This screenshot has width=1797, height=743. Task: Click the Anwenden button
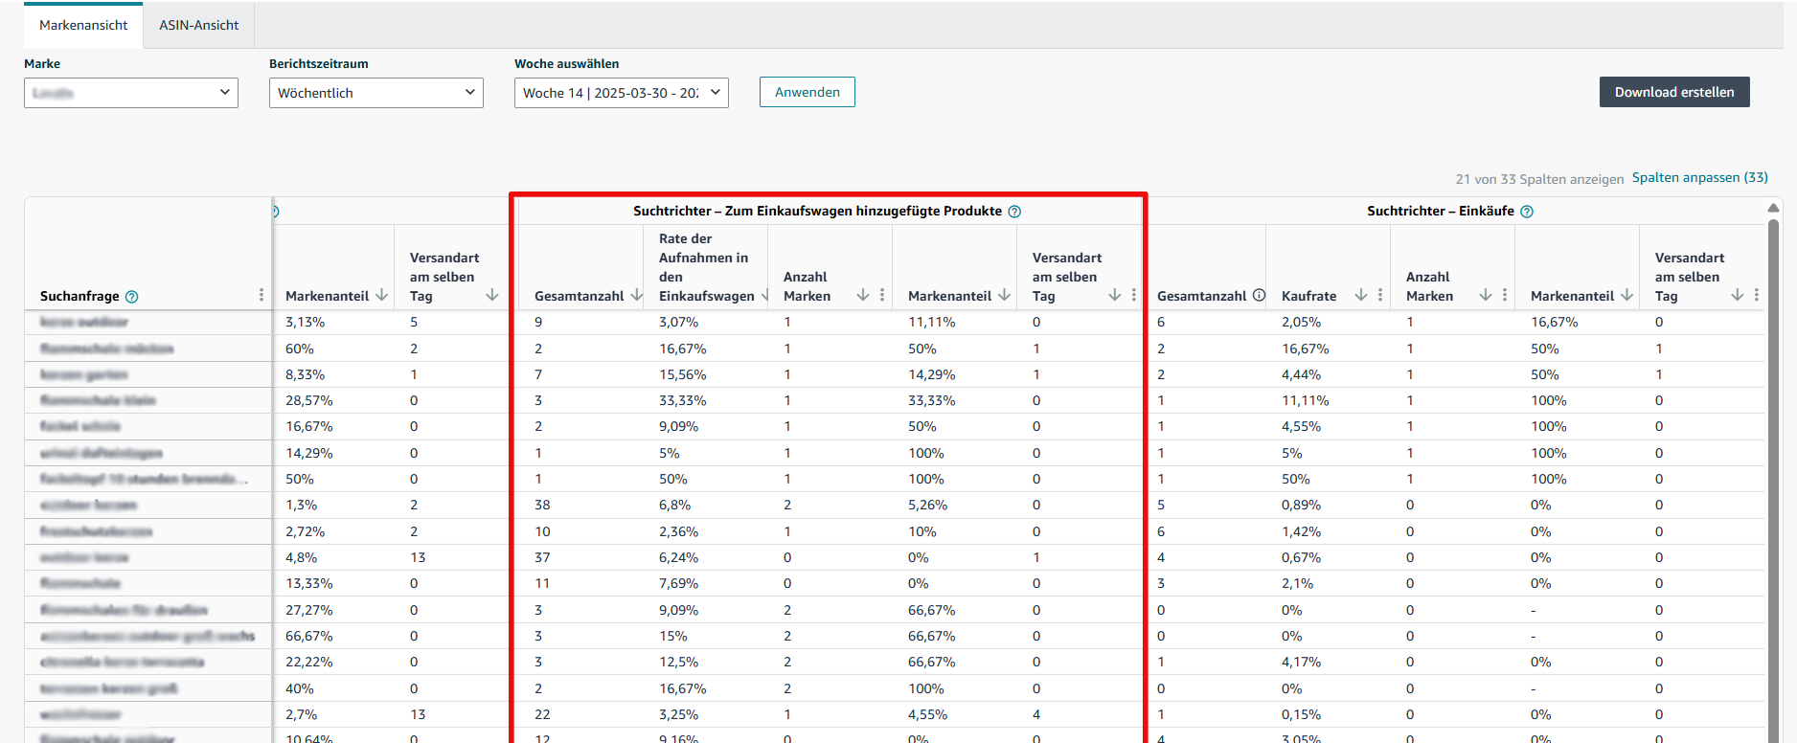click(x=808, y=92)
